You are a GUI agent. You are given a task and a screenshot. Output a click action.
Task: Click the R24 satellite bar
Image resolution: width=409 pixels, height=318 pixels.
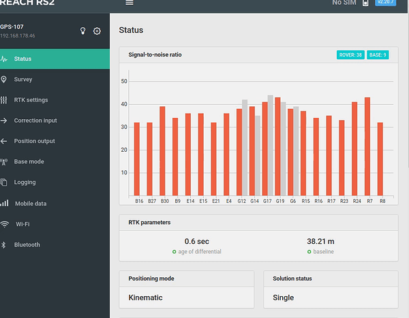coord(354,149)
